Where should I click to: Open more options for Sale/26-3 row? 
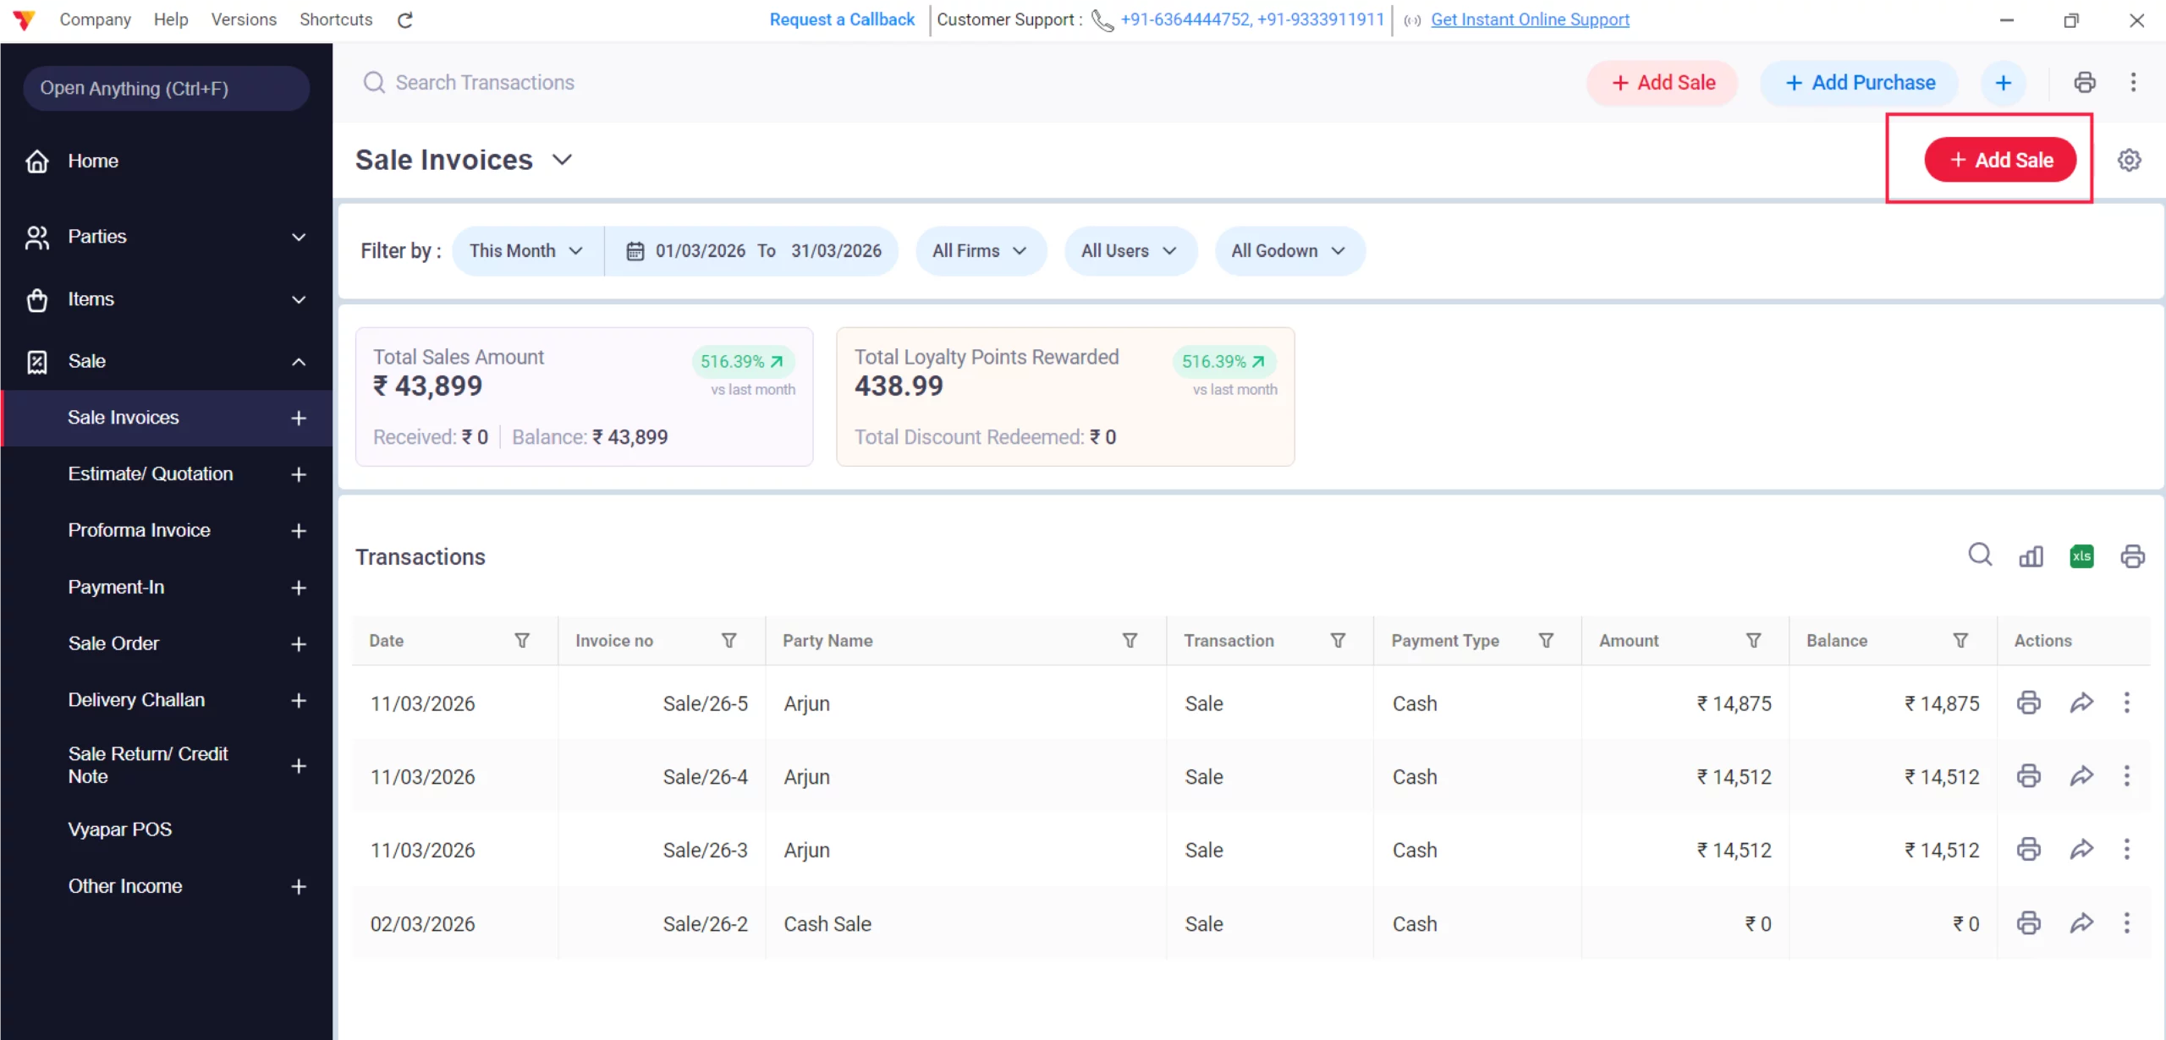coord(2126,849)
